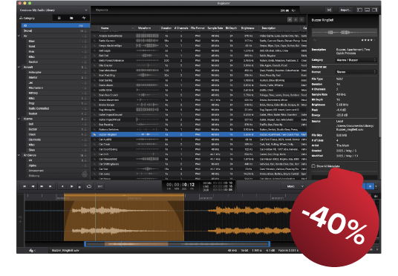
Task: Click the fast-forward transport button
Action: 42,186
